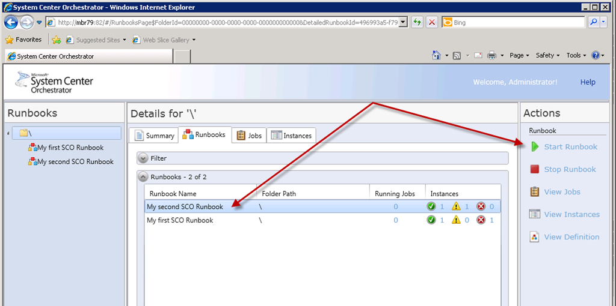Screen dimensions: 616x306
Task: Click the View Instances icon
Action: point(535,214)
